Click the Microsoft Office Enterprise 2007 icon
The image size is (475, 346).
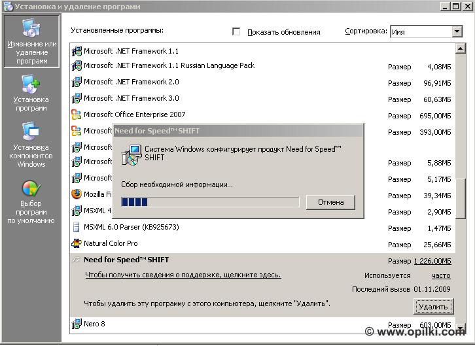point(77,114)
